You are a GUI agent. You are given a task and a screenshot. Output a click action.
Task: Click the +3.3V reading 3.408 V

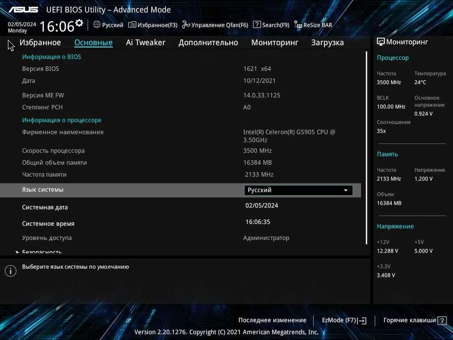click(386, 275)
